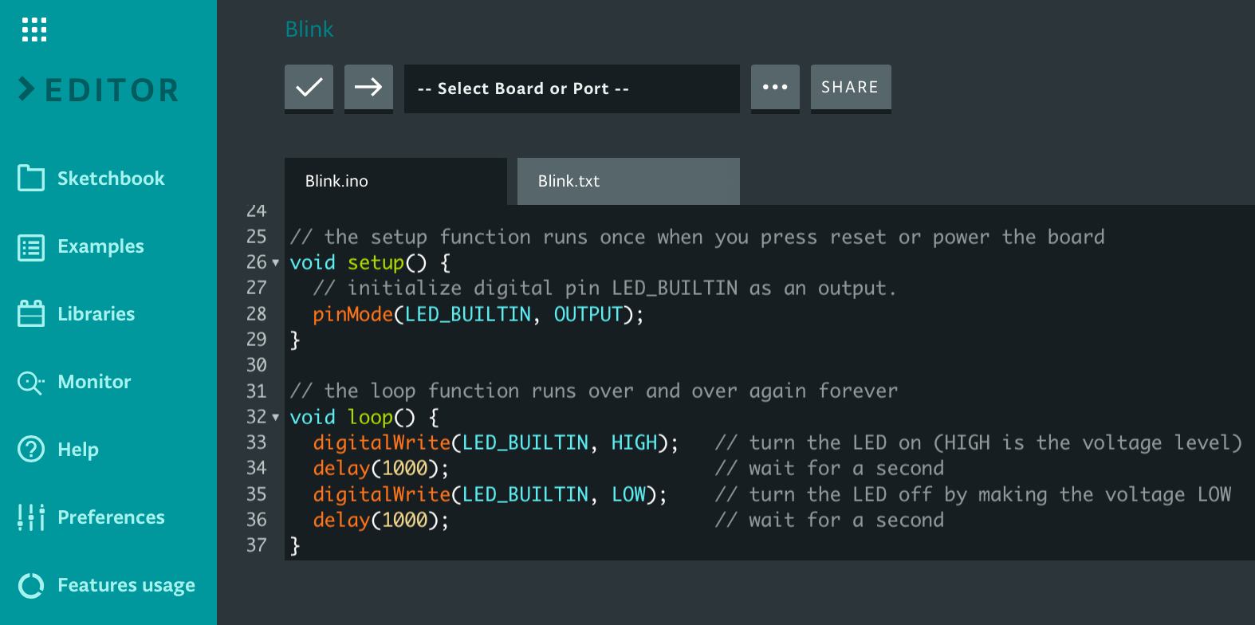Click the 'void loop() {' code line
This screenshot has width=1255, height=625.
pos(364,417)
